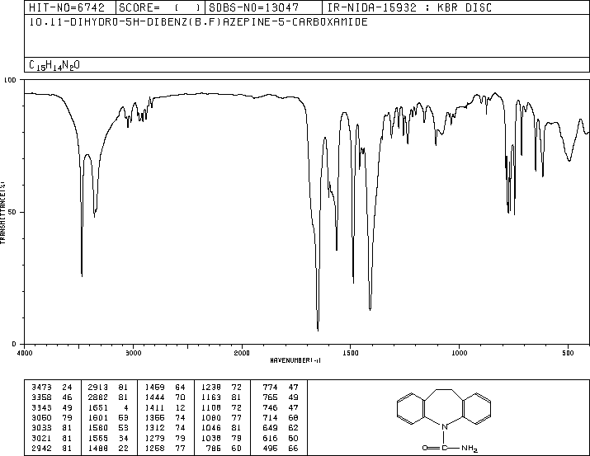This screenshot has height=456, width=590.
Task: Click the peak table entry 616
Action: (x=270, y=439)
